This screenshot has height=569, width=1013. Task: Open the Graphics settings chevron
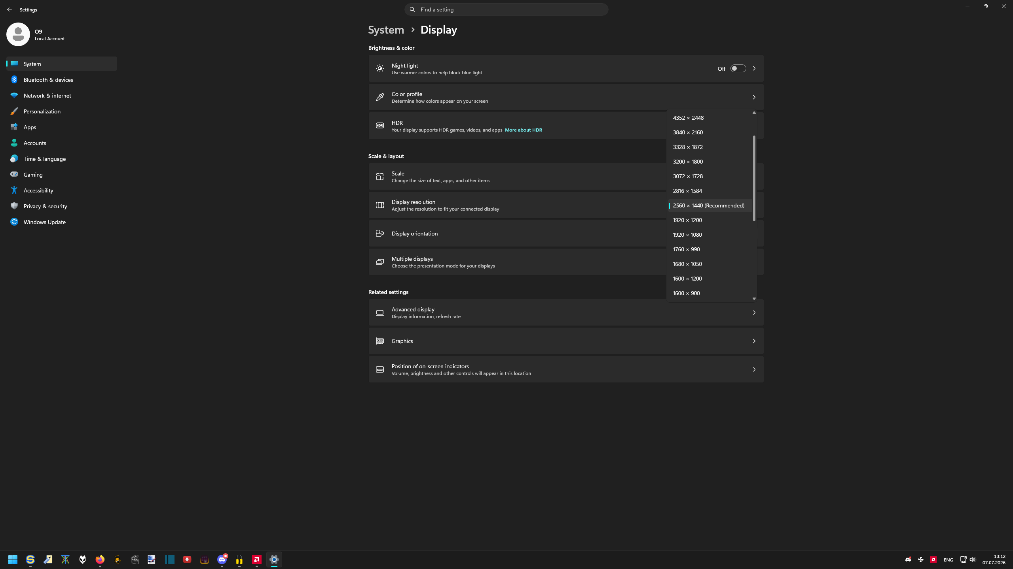[754, 341]
